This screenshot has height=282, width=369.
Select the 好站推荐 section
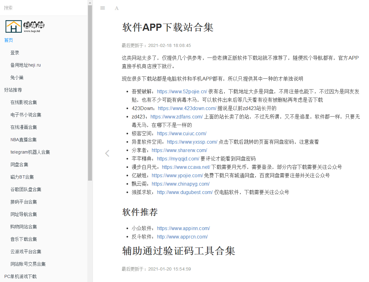pyautogui.click(x=13, y=90)
